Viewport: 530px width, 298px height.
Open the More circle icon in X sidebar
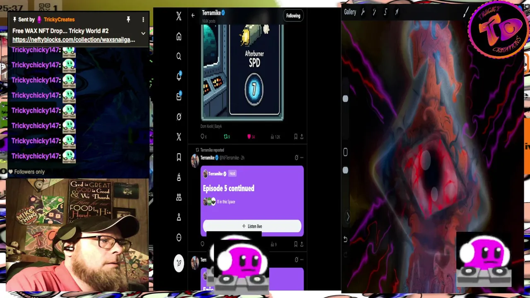[179, 238]
